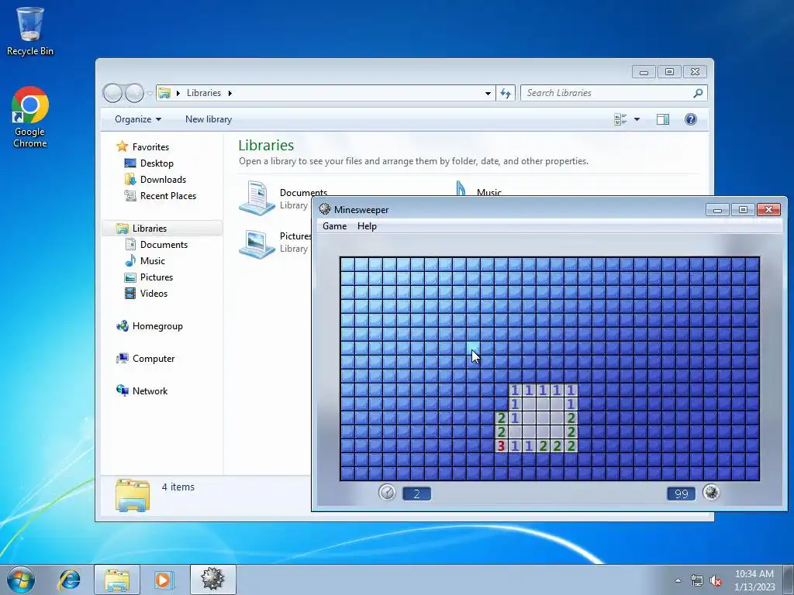Click the Minesweeper elapsed time value 2
Screen dimensions: 794x595
[416, 494]
